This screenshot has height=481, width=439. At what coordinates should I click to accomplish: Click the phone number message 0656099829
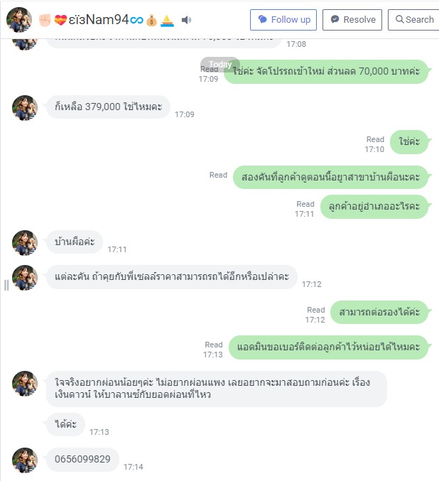[82, 459]
